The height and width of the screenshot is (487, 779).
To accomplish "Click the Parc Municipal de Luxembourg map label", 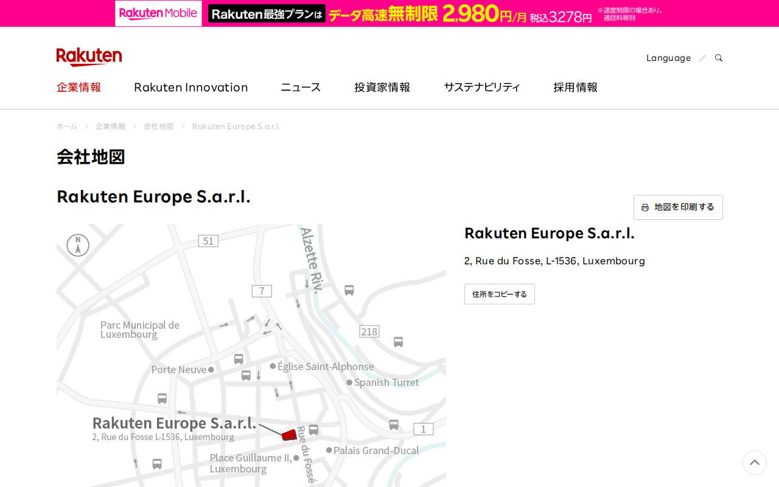I will pyautogui.click(x=140, y=329).
